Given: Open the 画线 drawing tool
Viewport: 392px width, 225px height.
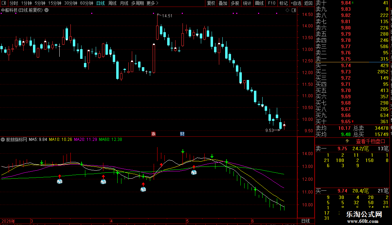Looking at the screenshot, I should 259,3.
